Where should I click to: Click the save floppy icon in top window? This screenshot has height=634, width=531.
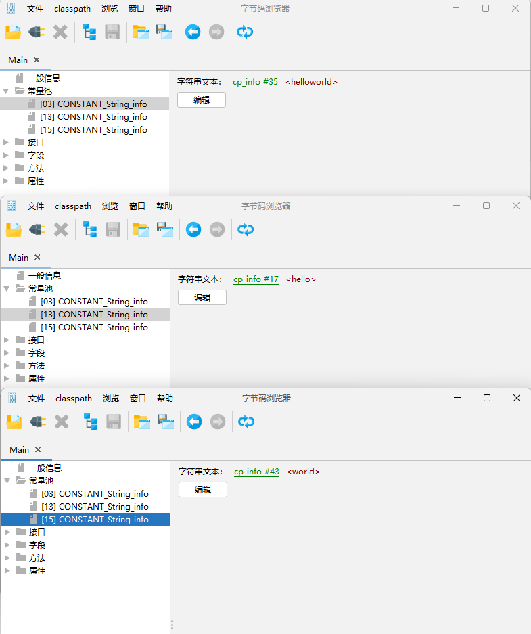(112, 32)
